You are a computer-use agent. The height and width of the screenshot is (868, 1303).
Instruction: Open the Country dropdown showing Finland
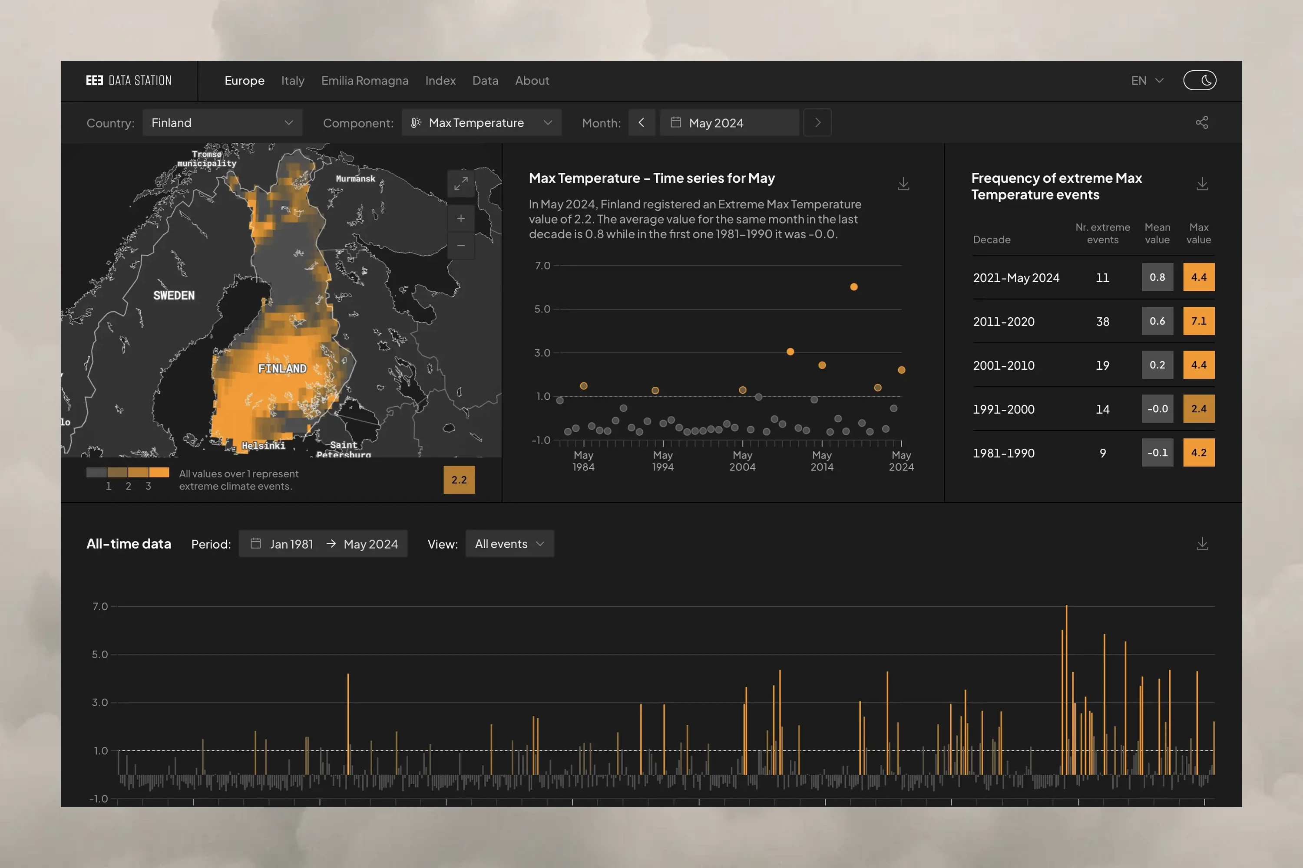click(x=222, y=122)
